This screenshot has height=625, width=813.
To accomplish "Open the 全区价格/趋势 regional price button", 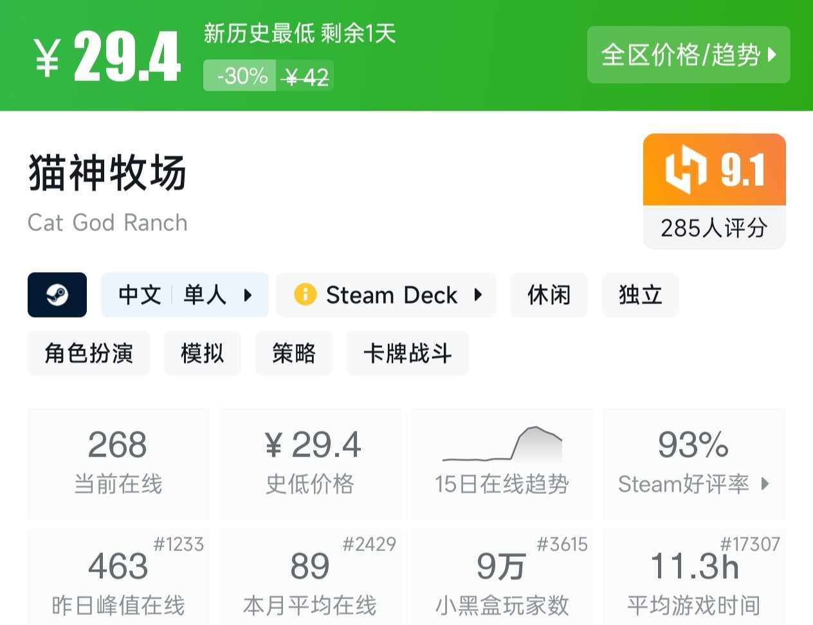I will point(688,55).
